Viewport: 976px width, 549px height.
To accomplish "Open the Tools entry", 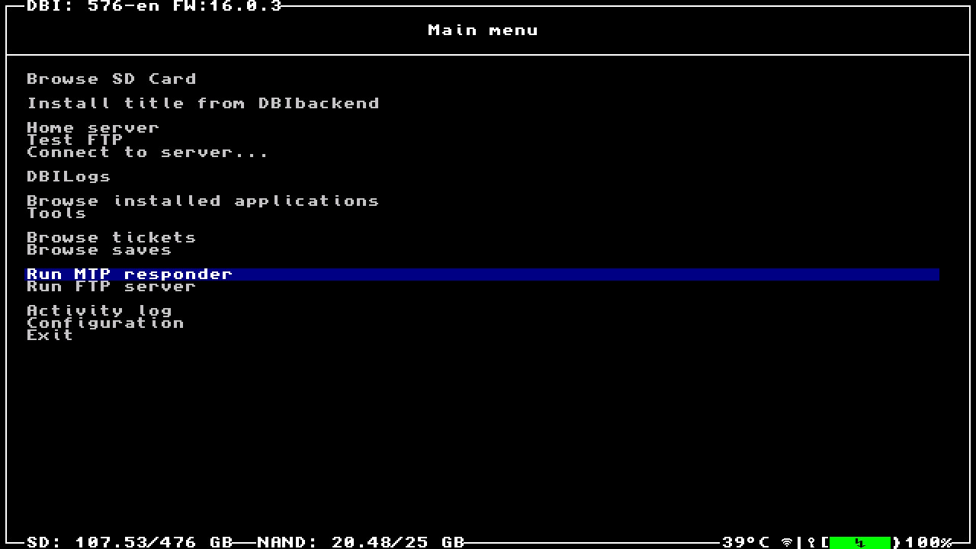I will point(56,213).
